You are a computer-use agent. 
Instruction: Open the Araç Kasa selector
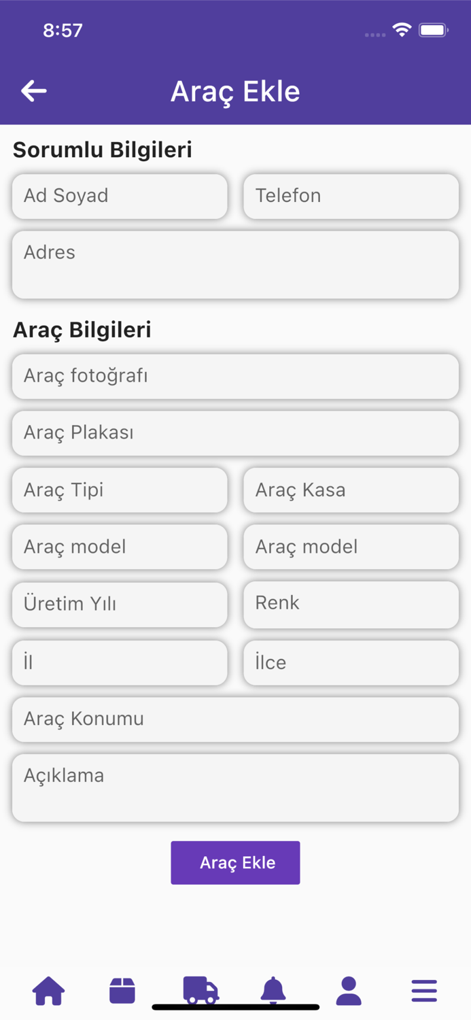tap(351, 490)
